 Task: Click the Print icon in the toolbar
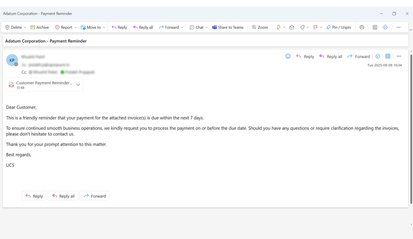[x=362, y=27]
